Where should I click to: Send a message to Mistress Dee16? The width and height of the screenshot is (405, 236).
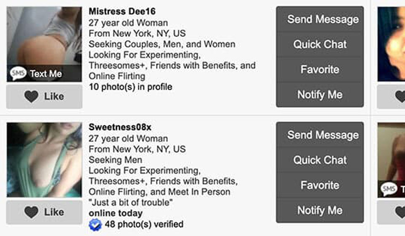(x=320, y=19)
